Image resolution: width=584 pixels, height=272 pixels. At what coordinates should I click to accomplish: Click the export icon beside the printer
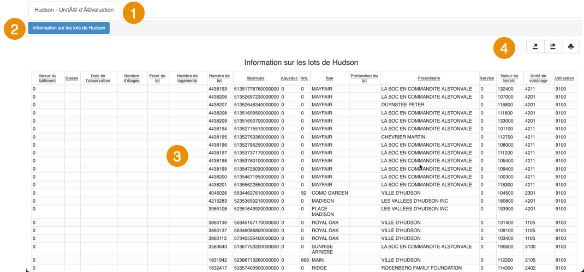click(x=553, y=46)
